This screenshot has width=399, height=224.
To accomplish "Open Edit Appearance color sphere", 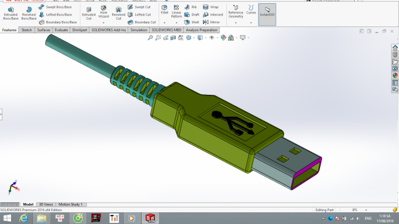I will point(223,38).
